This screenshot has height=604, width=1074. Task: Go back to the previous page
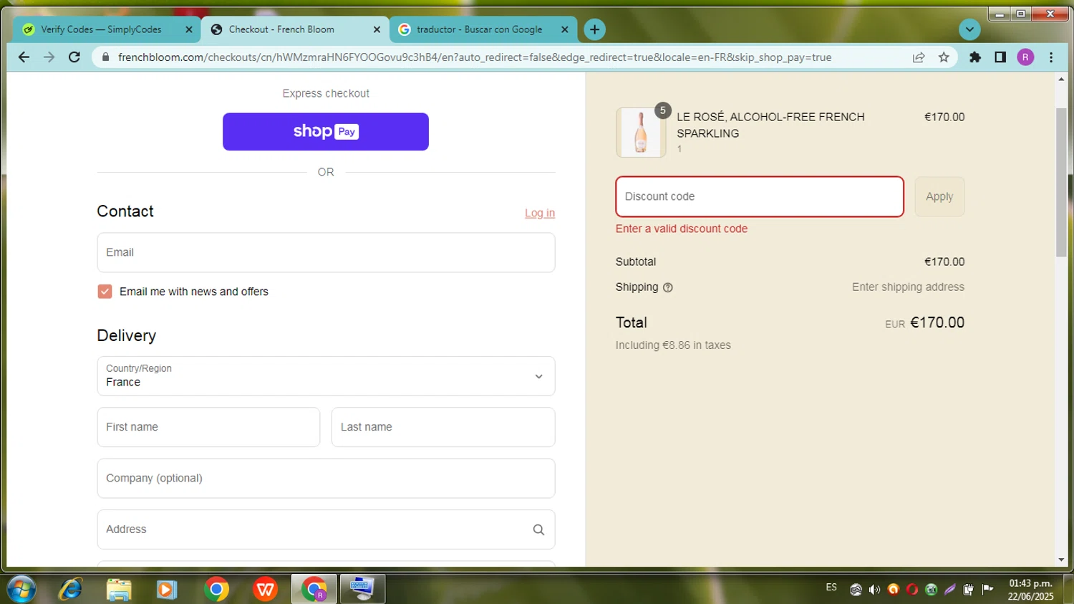point(24,57)
